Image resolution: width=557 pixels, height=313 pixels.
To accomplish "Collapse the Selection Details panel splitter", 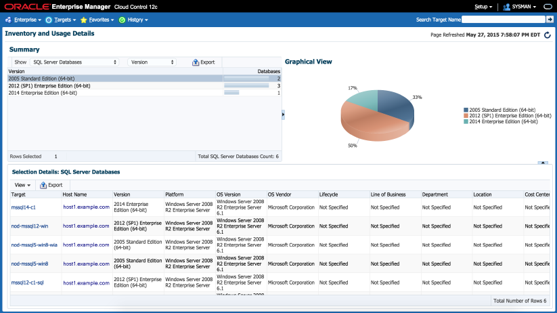I will click(x=542, y=163).
